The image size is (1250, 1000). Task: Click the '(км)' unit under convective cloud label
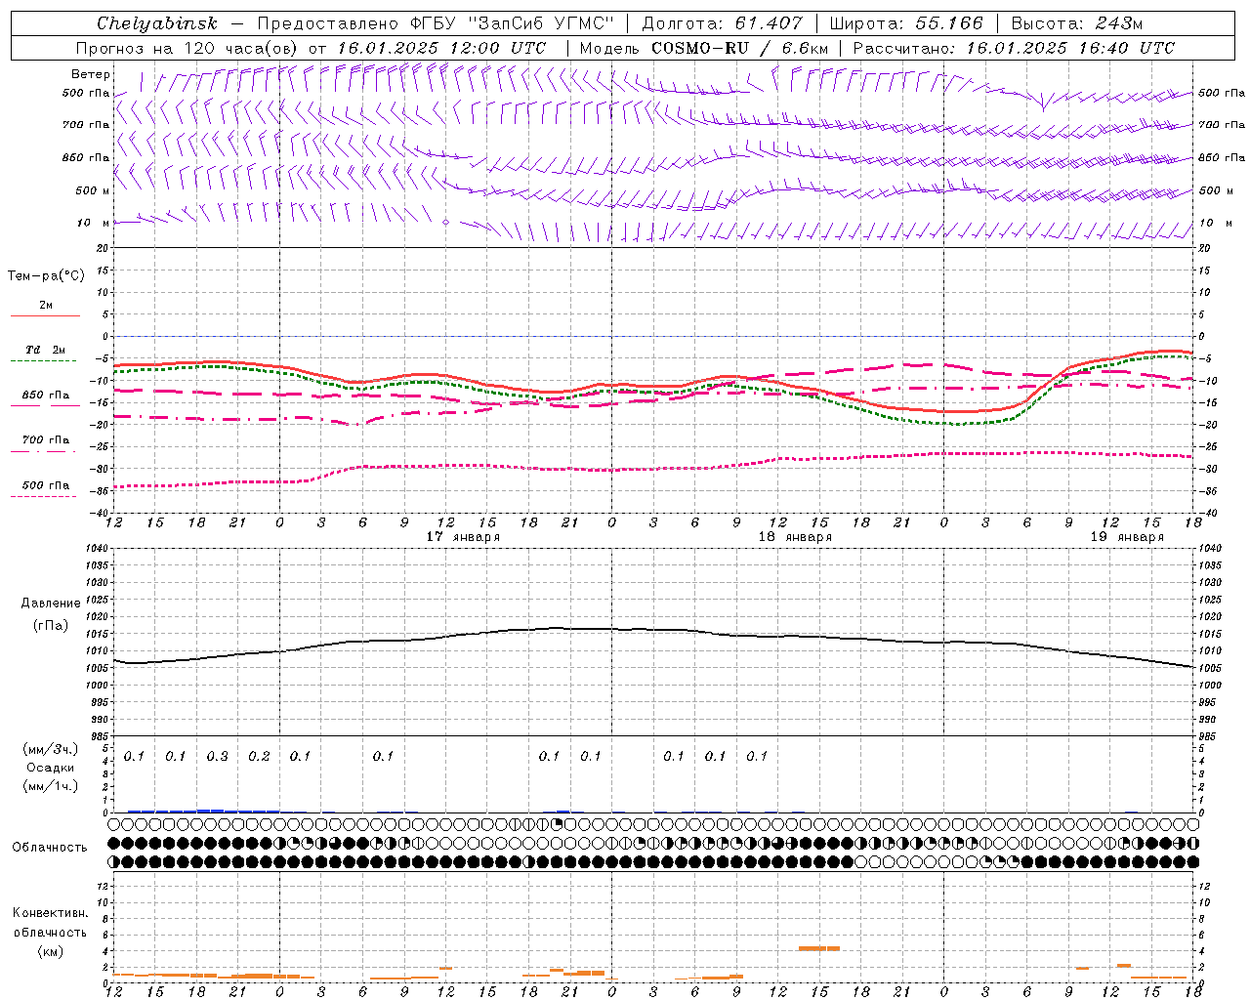click(50, 951)
